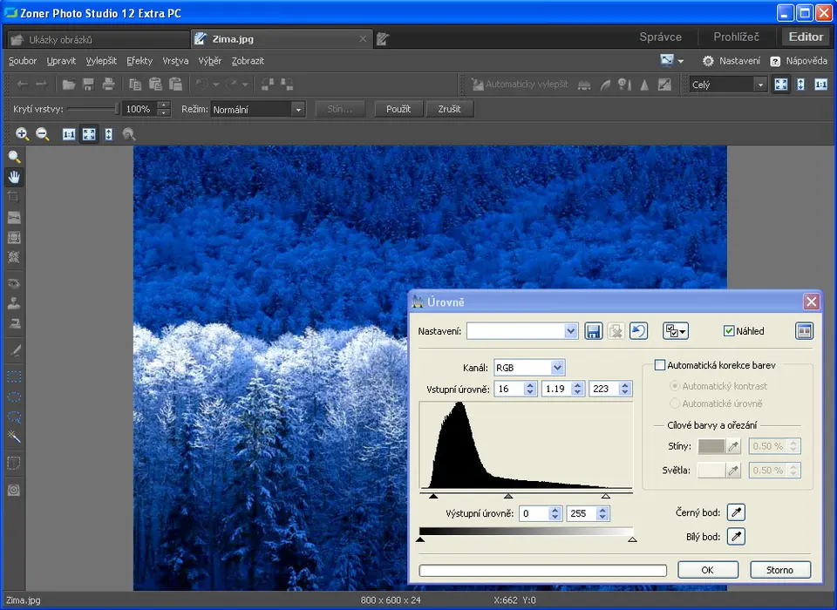Open the Kanál RGB dropdown

click(558, 368)
